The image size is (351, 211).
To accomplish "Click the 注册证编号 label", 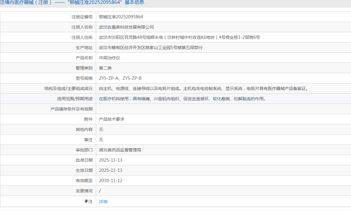I will click(x=82, y=17).
